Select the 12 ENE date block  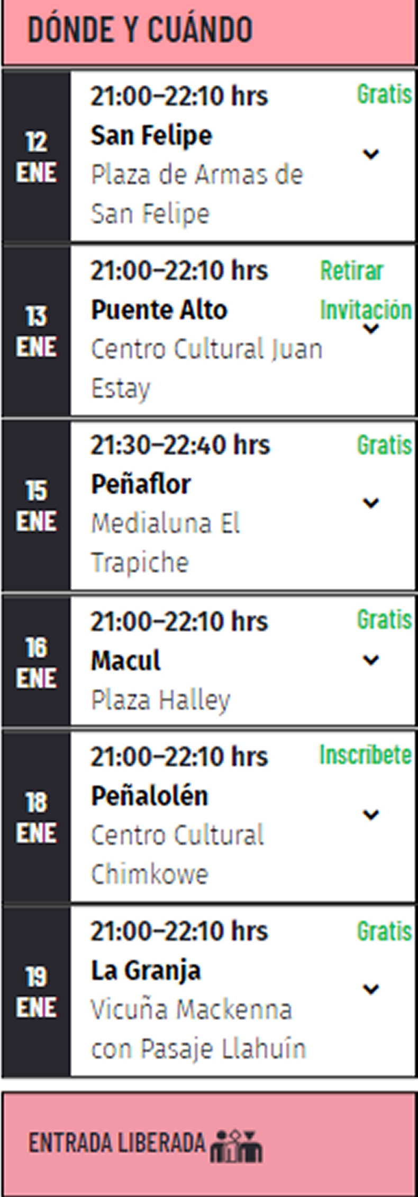click(x=36, y=157)
